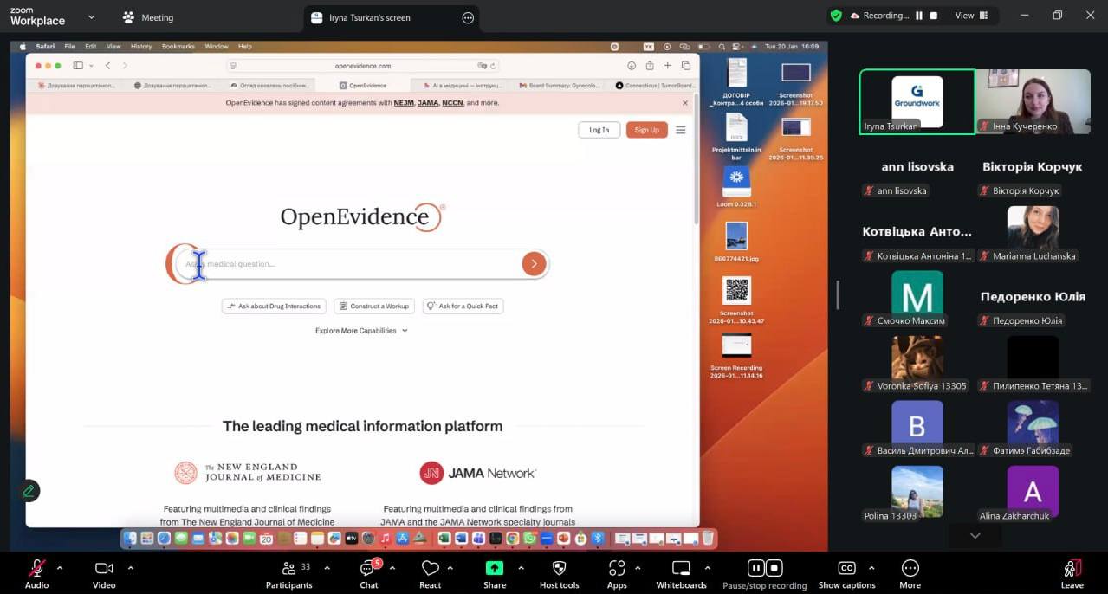Click the React heart icon
This screenshot has width=1108, height=594.
(430, 569)
